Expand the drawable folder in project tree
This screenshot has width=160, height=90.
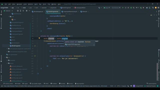click(7, 60)
